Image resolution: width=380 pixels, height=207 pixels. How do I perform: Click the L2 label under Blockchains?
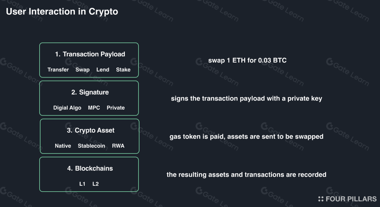pos(95,184)
